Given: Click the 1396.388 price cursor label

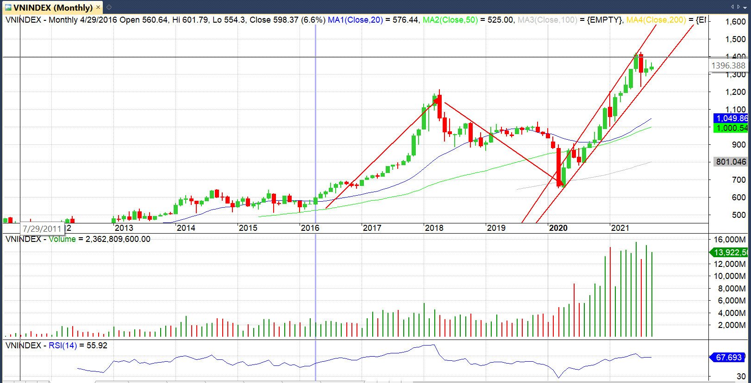Looking at the screenshot, I should coord(728,66).
